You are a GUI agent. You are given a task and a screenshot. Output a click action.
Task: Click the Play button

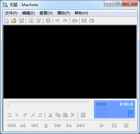[102, 126]
